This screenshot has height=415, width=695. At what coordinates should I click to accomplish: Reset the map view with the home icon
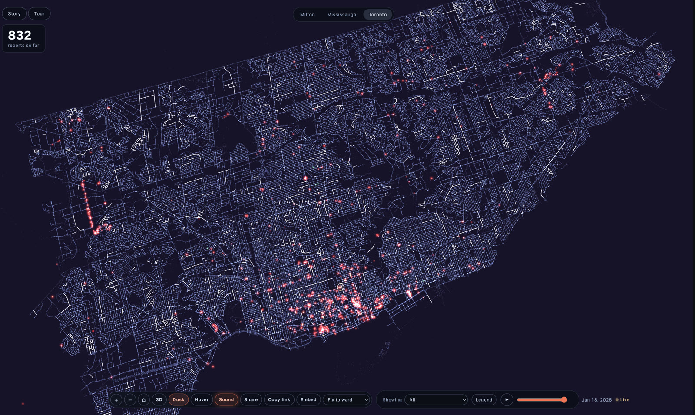[144, 400]
